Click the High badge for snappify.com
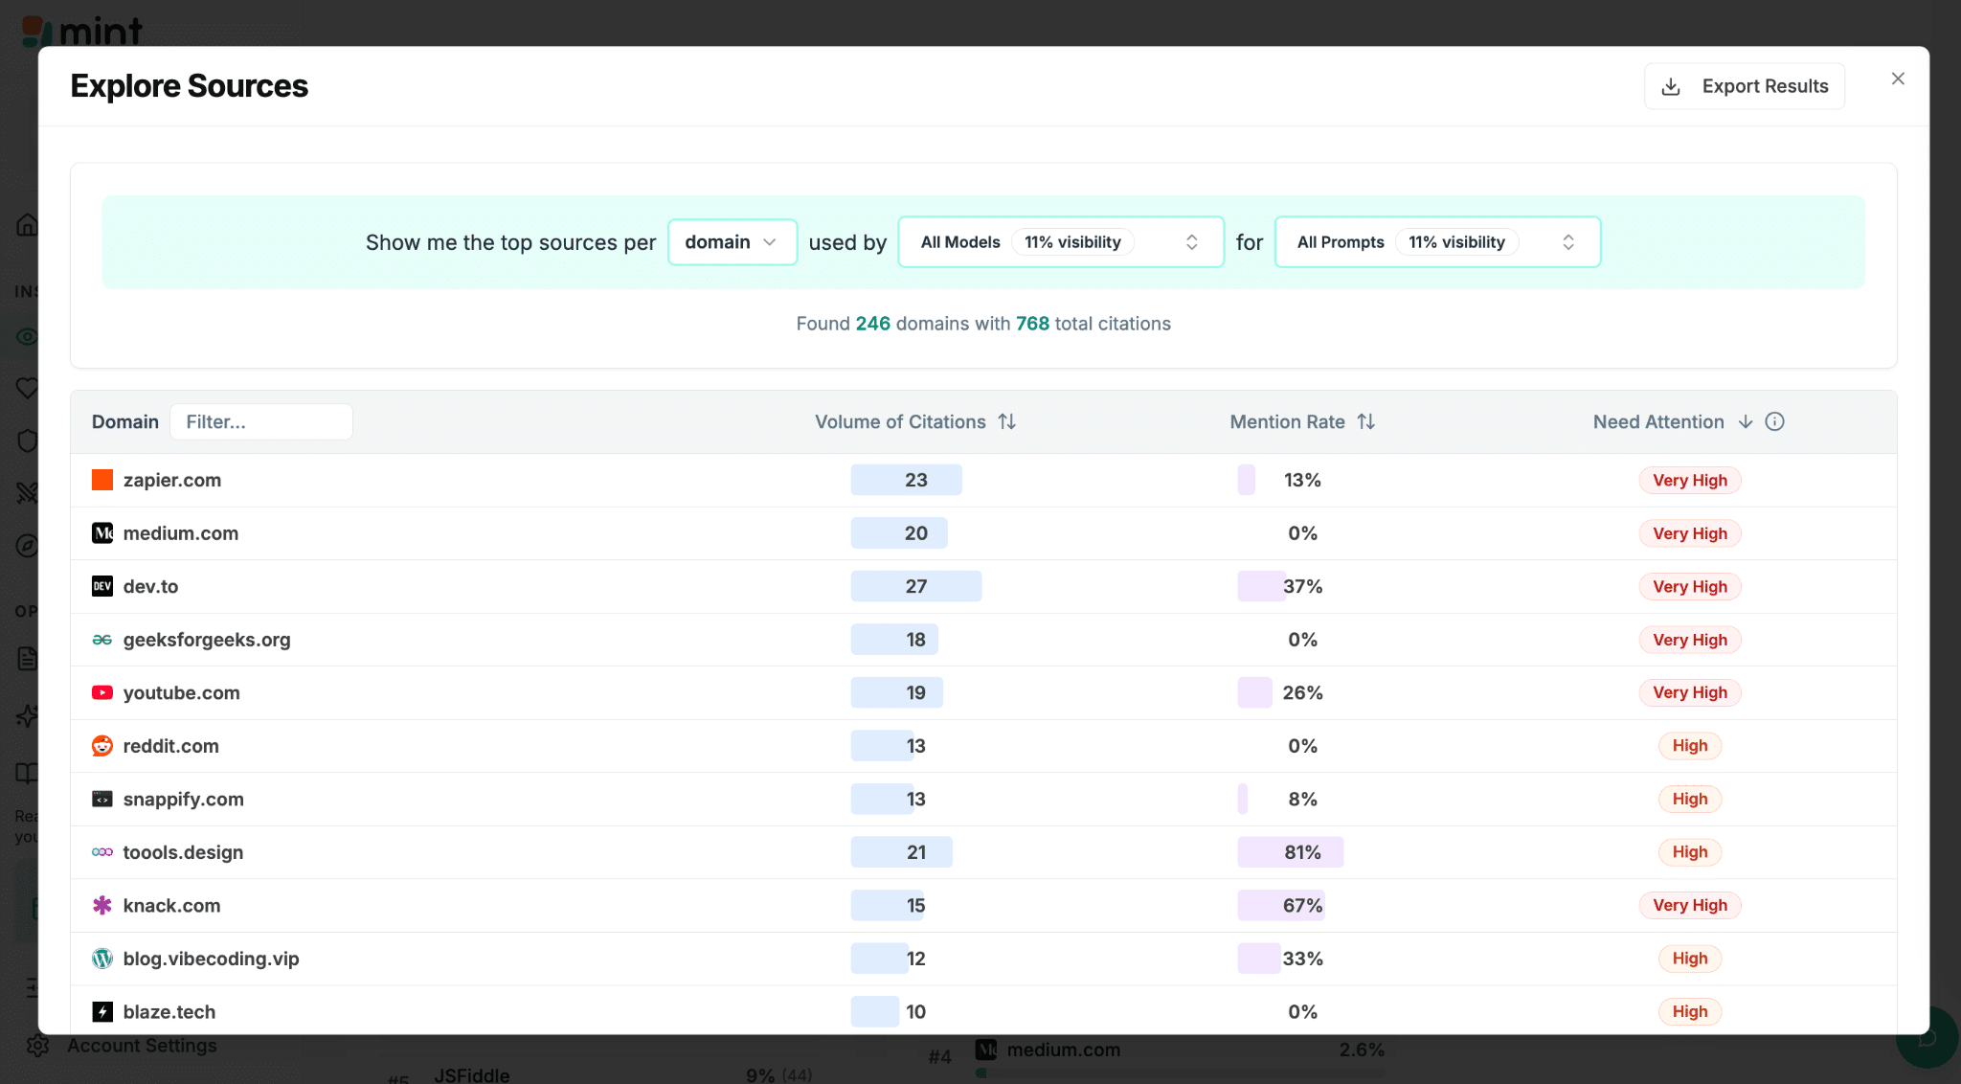The width and height of the screenshot is (1961, 1084). [x=1689, y=799]
